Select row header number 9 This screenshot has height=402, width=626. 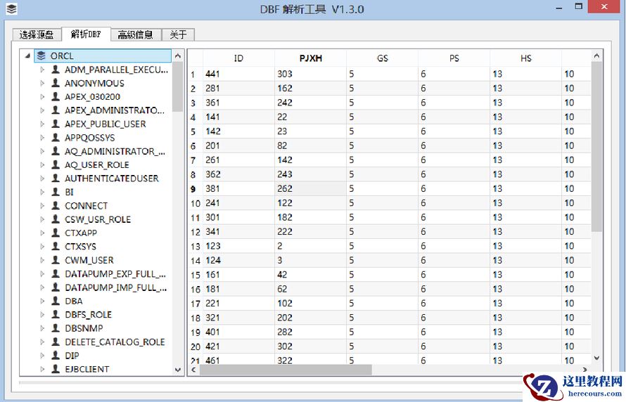click(193, 189)
